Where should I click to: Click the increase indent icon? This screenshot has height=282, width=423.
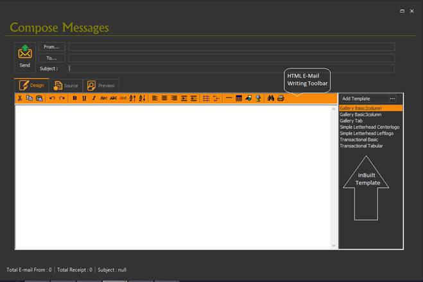[184, 98]
